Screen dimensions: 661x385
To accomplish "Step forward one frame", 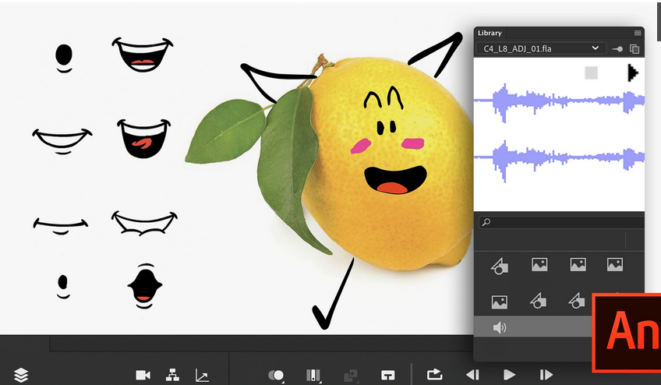I will (x=546, y=374).
